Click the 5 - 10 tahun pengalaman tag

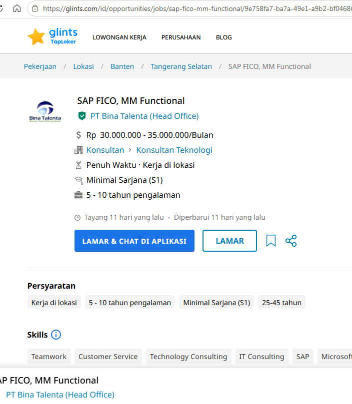pos(130,302)
